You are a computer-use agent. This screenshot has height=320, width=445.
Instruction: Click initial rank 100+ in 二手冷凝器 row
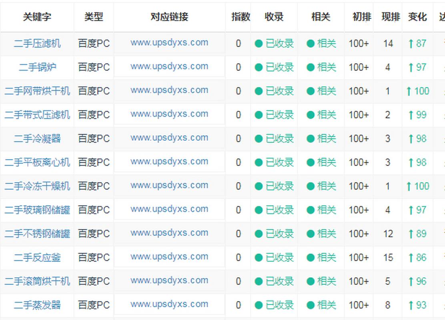click(359, 139)
